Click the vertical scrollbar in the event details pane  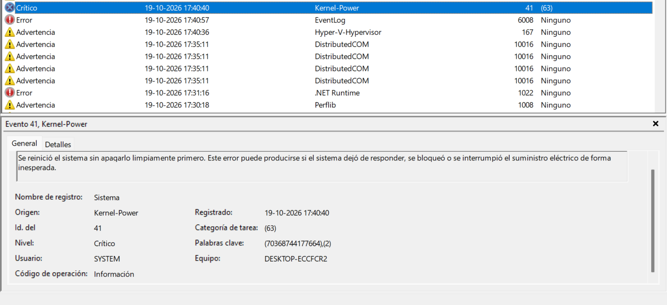652,221
